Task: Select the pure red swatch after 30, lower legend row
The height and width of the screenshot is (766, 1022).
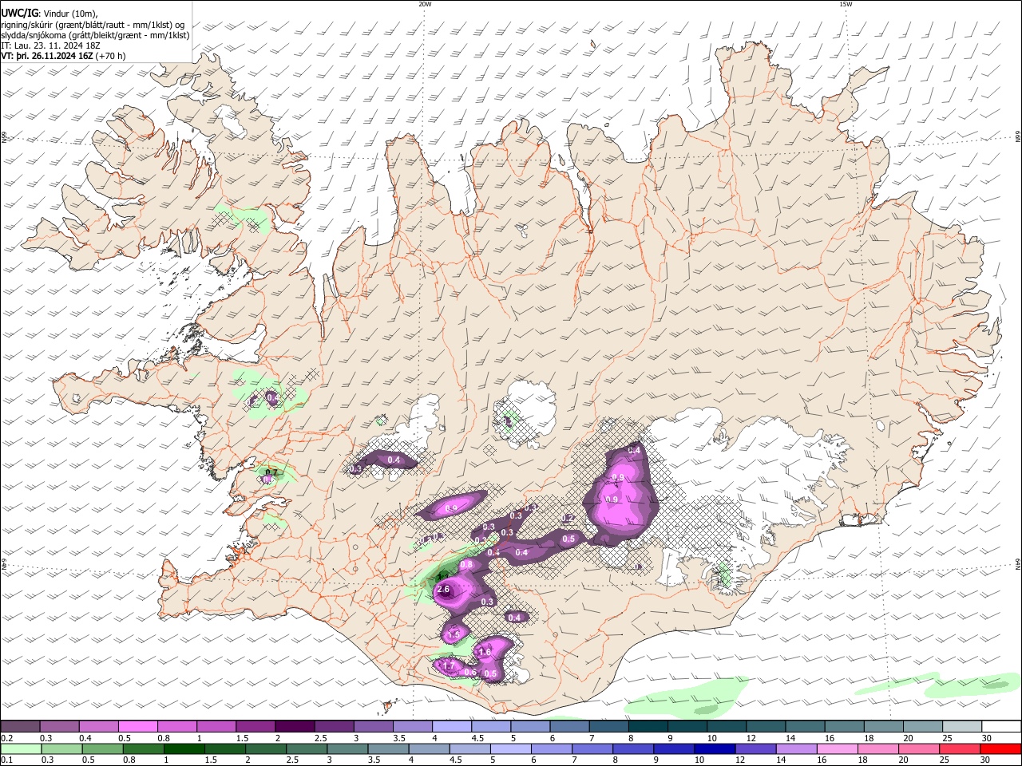Action: 1001,748
